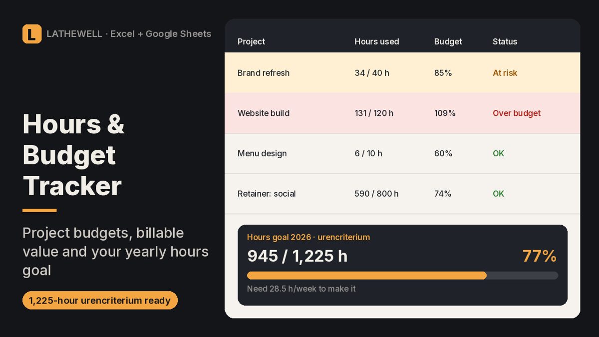Click the Hours used column header

click(x=377, y=41)
